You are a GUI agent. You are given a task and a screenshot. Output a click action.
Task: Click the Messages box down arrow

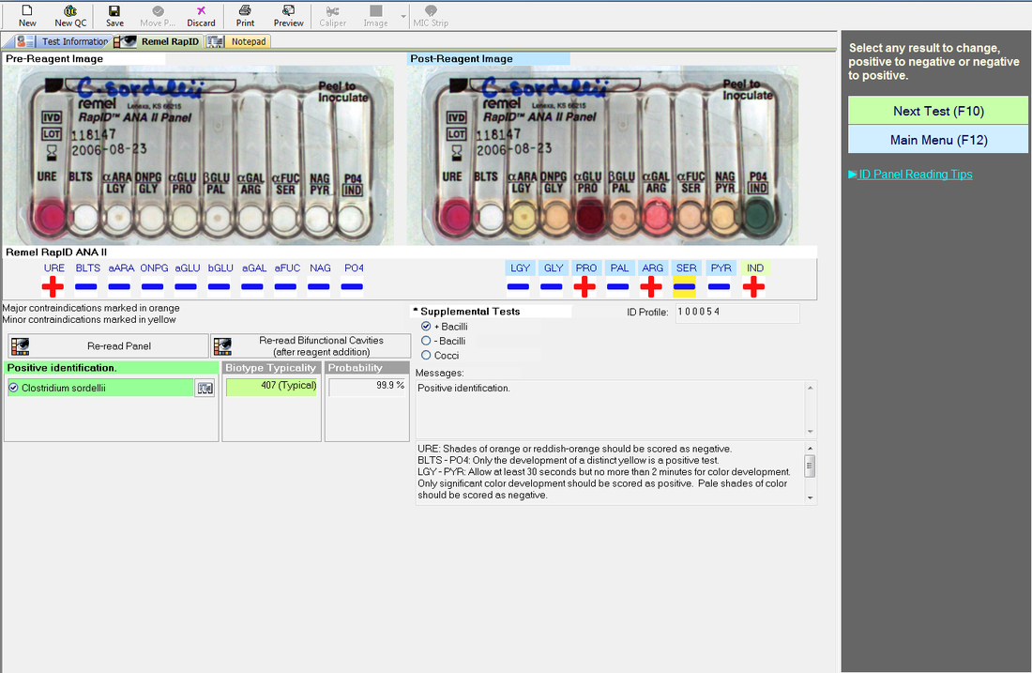[x=811, y=432]
